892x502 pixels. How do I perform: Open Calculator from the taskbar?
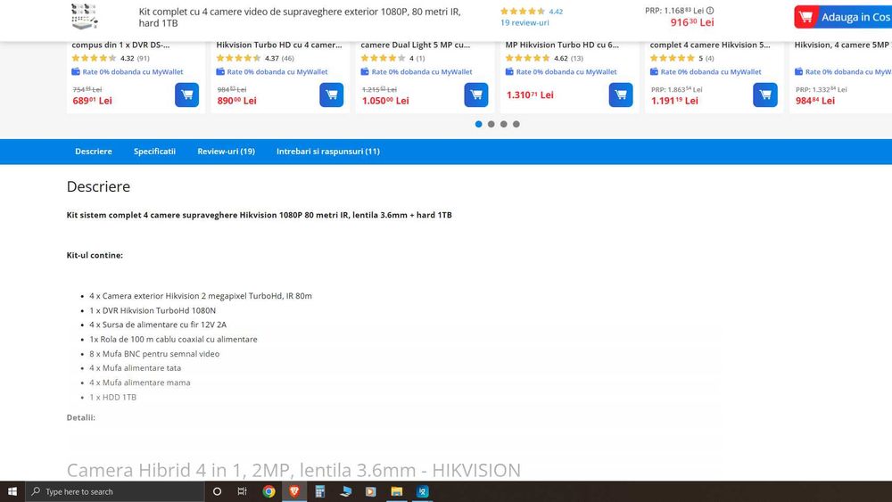coord(319,491)
